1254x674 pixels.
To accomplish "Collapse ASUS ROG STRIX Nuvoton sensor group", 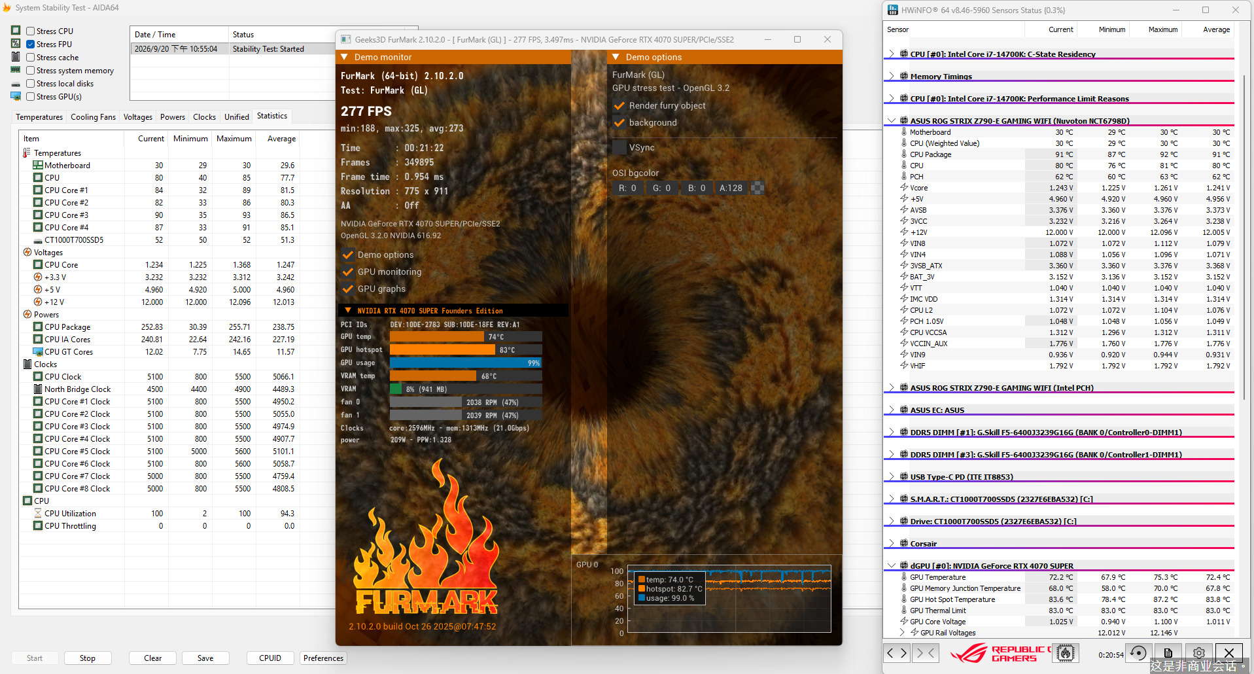I will click(891, 120).
